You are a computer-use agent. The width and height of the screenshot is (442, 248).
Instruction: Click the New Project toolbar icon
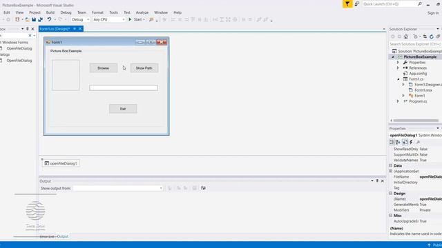click(17, 19)
